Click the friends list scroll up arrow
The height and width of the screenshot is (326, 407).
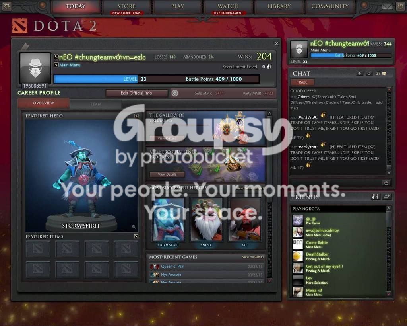tap(389, 208)
